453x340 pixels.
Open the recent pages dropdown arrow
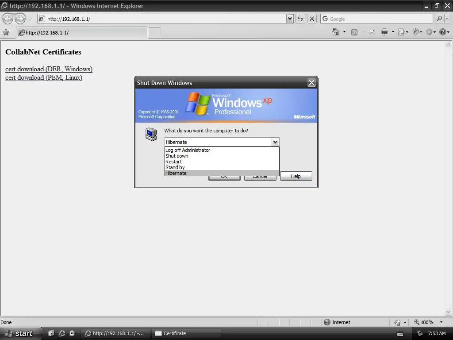tap(30, 19)
